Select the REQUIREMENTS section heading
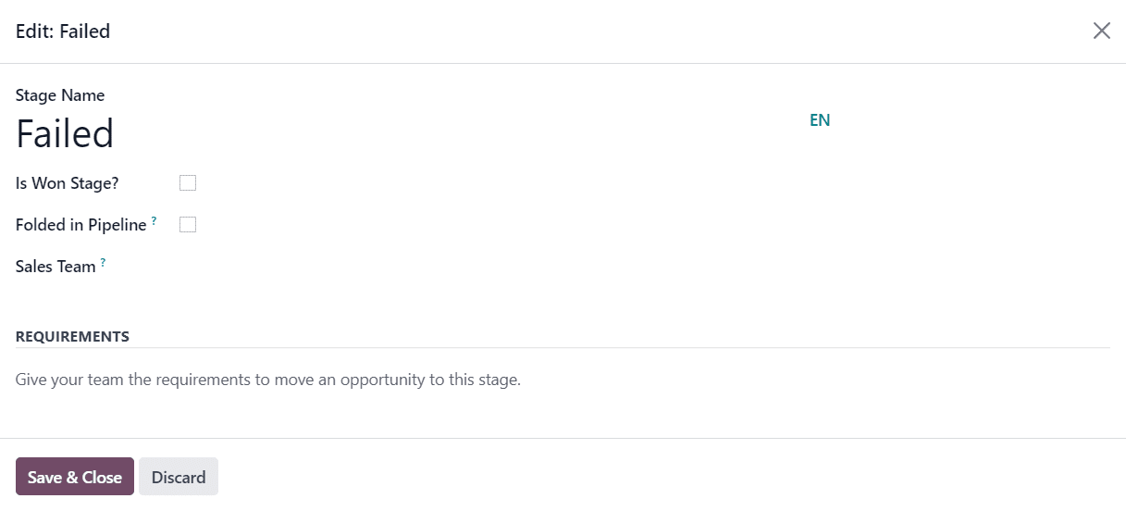The width and height of the screenshot is (1126, 511). pyautogui.click(x=72, y=336)
